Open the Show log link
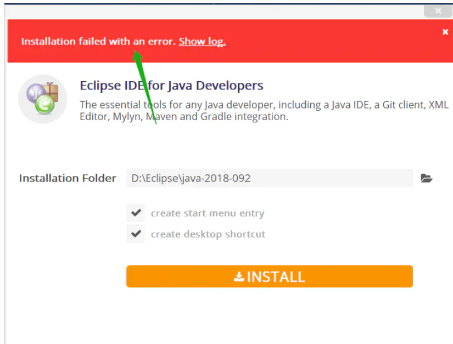 pyautogui.click(x=202, y=42)
